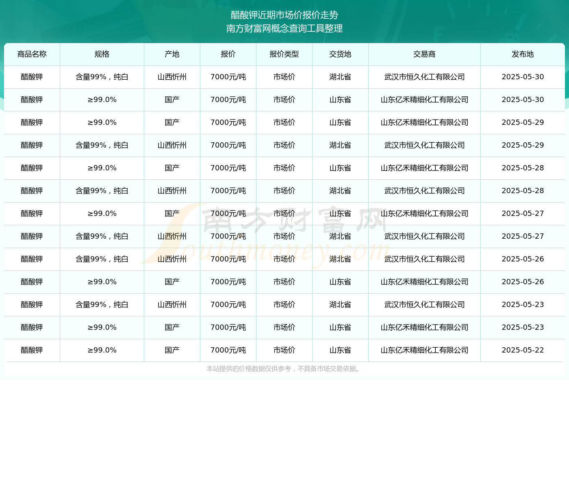Click 山东省 delivery place in the 2025-05-23 row
The height and width of the screenshot is (490, 569).
coord(341,327)
